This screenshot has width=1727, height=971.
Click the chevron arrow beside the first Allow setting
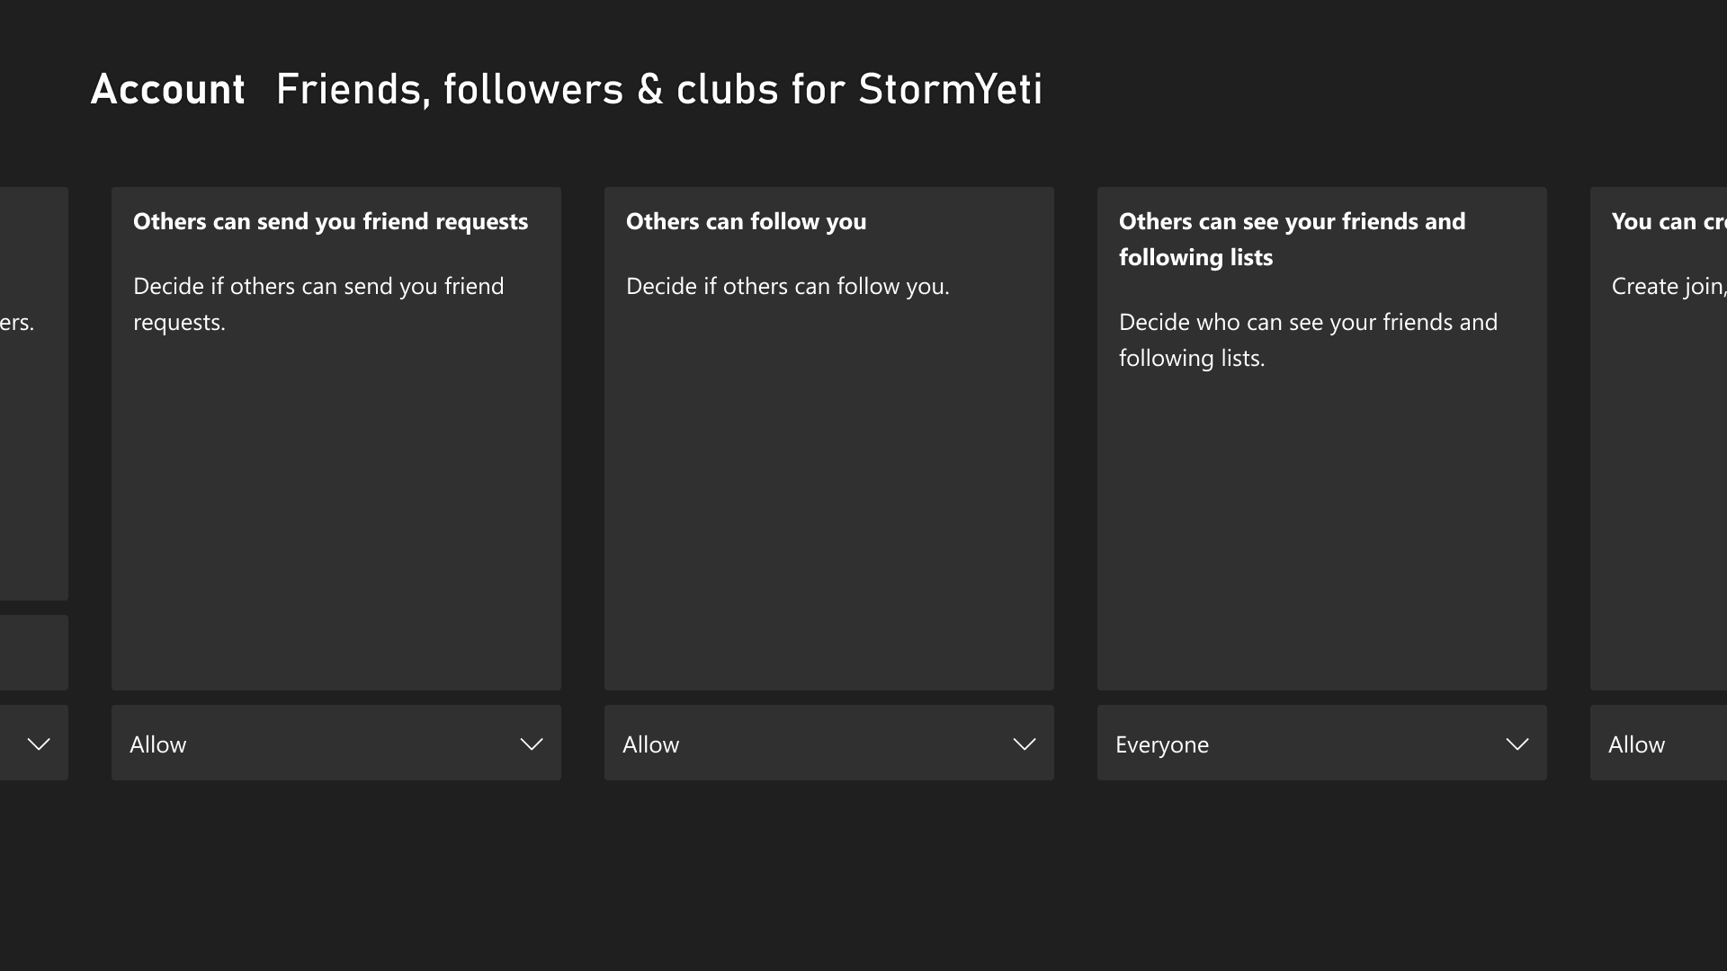531,744
